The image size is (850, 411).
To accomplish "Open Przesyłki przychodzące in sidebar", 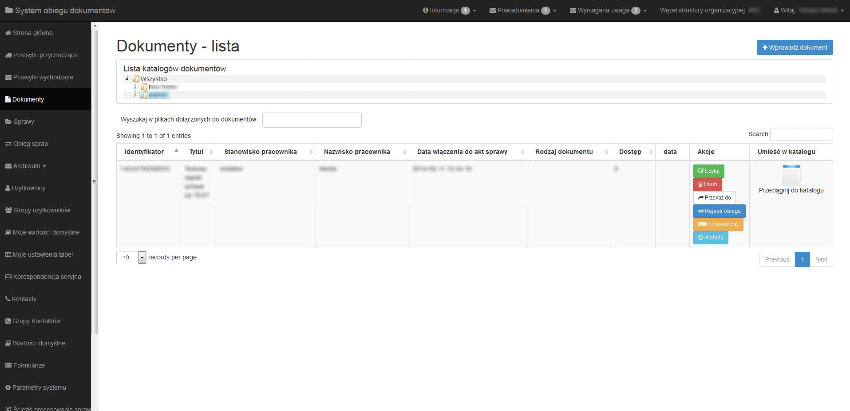I will [x=45, y=55].
